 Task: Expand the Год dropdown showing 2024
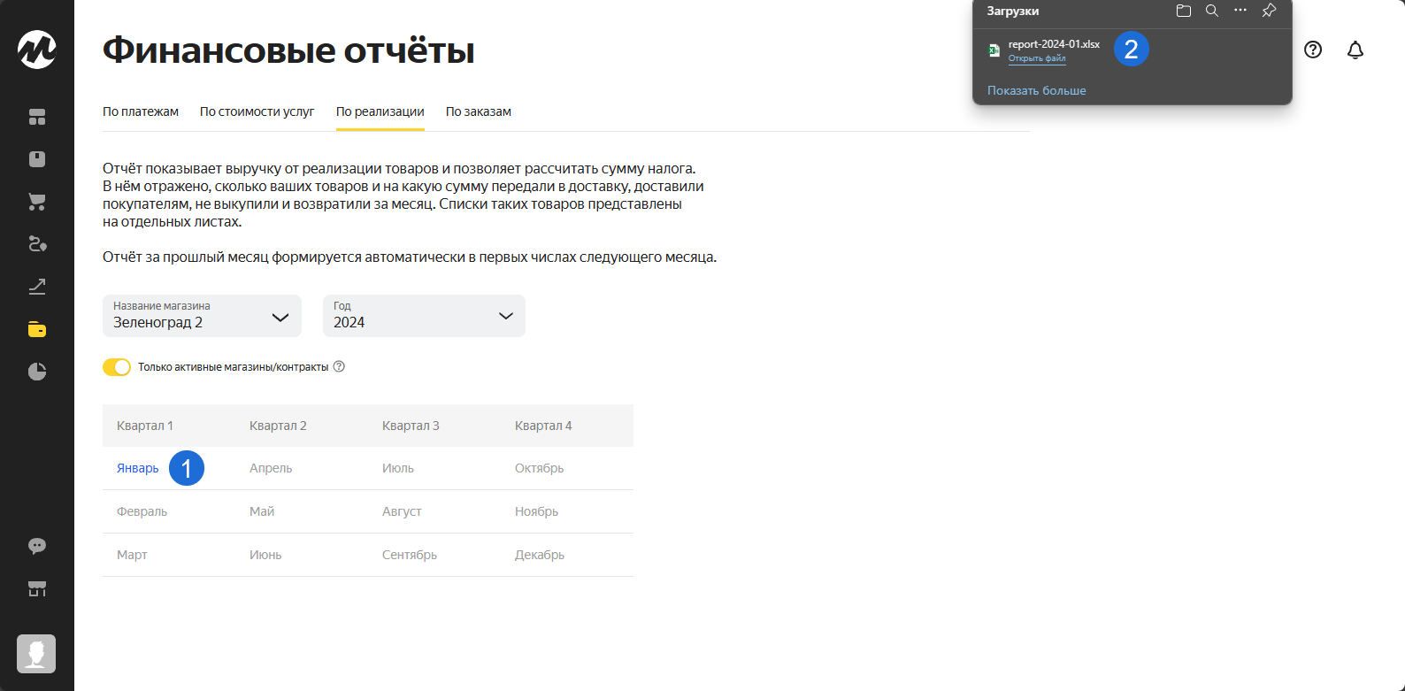[424, 316]
